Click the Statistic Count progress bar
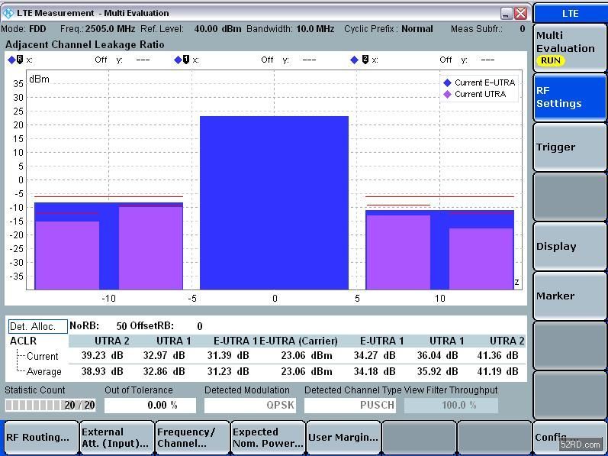Viewport: 608px width, 456px height. pos(50,406)
